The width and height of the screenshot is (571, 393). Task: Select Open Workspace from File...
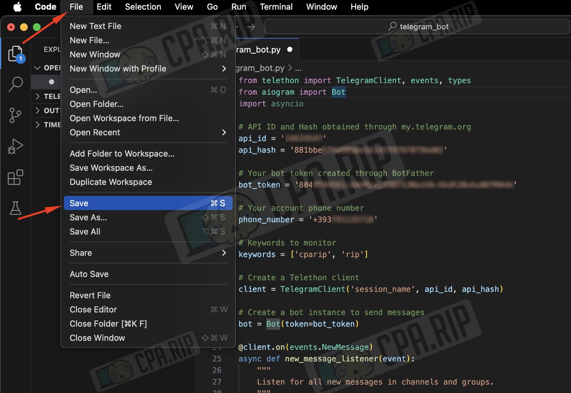tap(148, 118)
